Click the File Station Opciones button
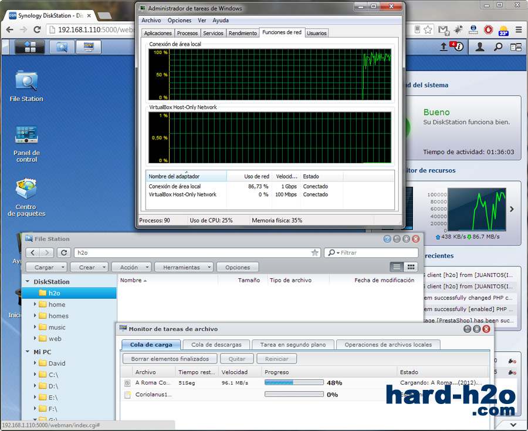 [238, 267]
